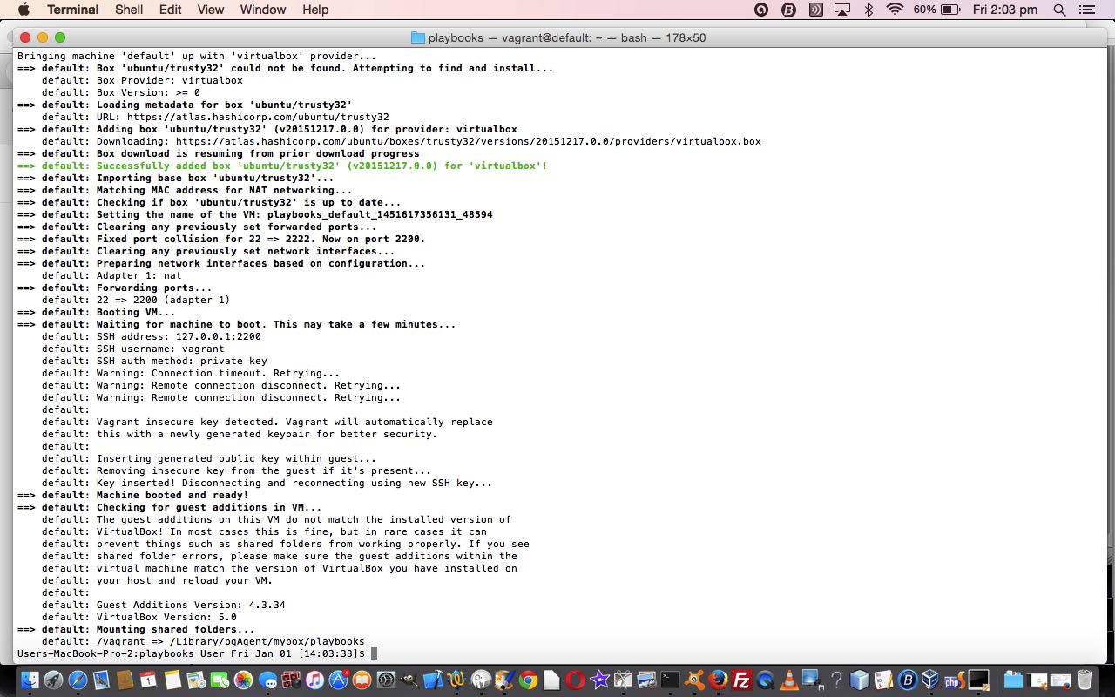Open iBooks orange book icon in Dock
This screenshot has width=1115, height=697.
[x=362, y=680]
